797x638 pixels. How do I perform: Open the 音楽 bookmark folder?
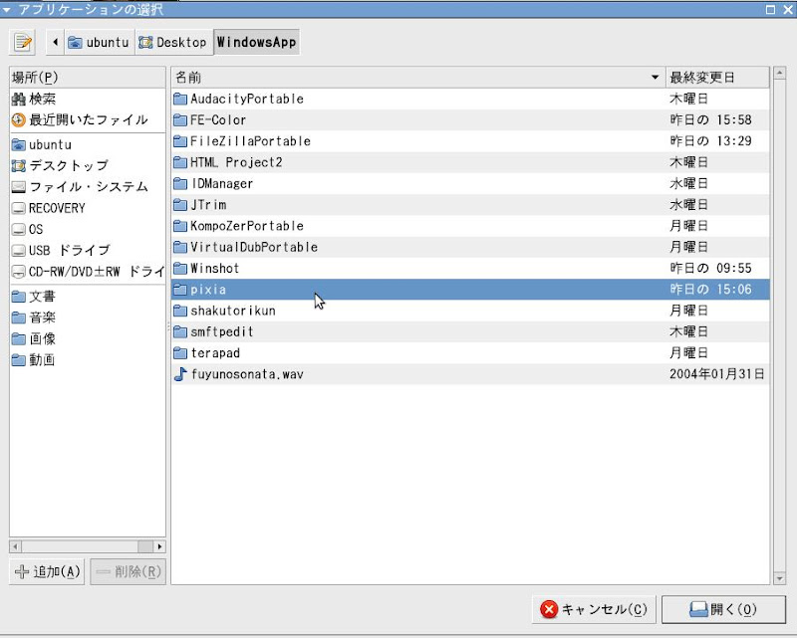pyautogui.click(x=87, y=318)
